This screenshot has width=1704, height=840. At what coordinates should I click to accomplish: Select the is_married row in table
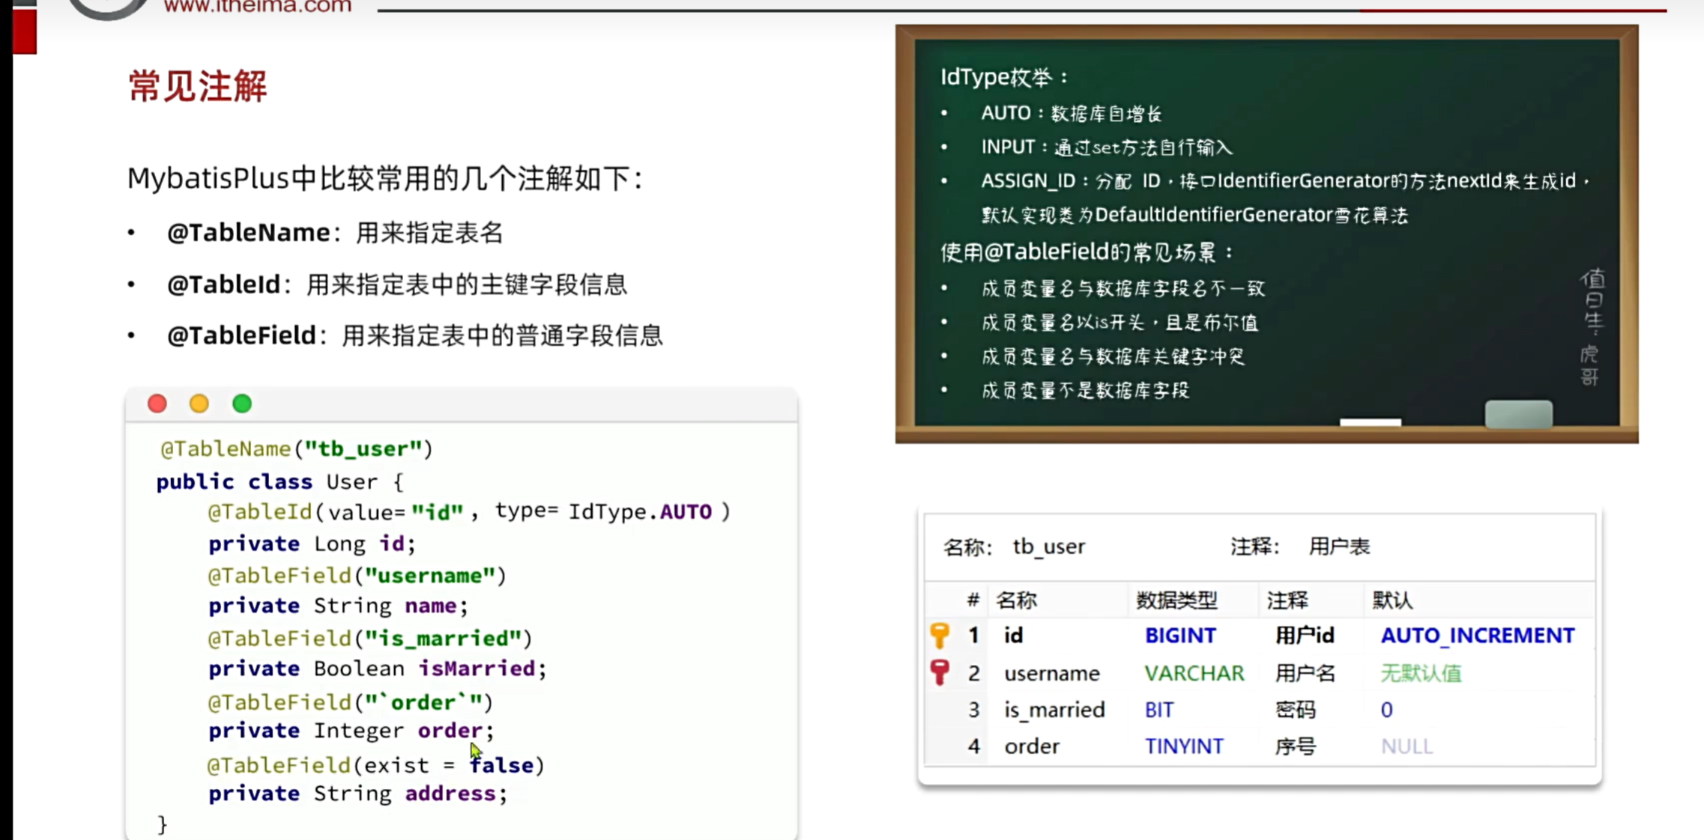click(1054, 710)
